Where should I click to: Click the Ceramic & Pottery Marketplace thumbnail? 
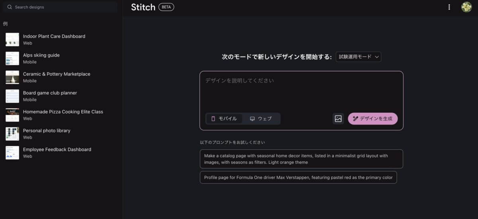pyautogui.click(x=12, y=77)
